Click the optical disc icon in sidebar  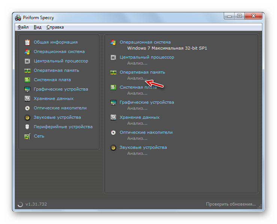(x=27, y=108)
